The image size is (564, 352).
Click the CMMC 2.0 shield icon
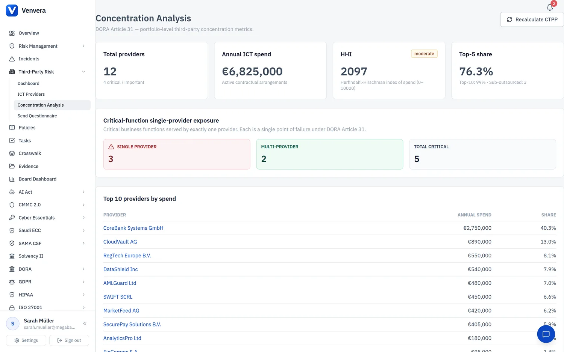tap(12, 205)
